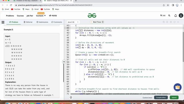Collapse the for loop fold at line 46
Screen dimensions: 184x104
pyautogui.click(x=70, y=33)
